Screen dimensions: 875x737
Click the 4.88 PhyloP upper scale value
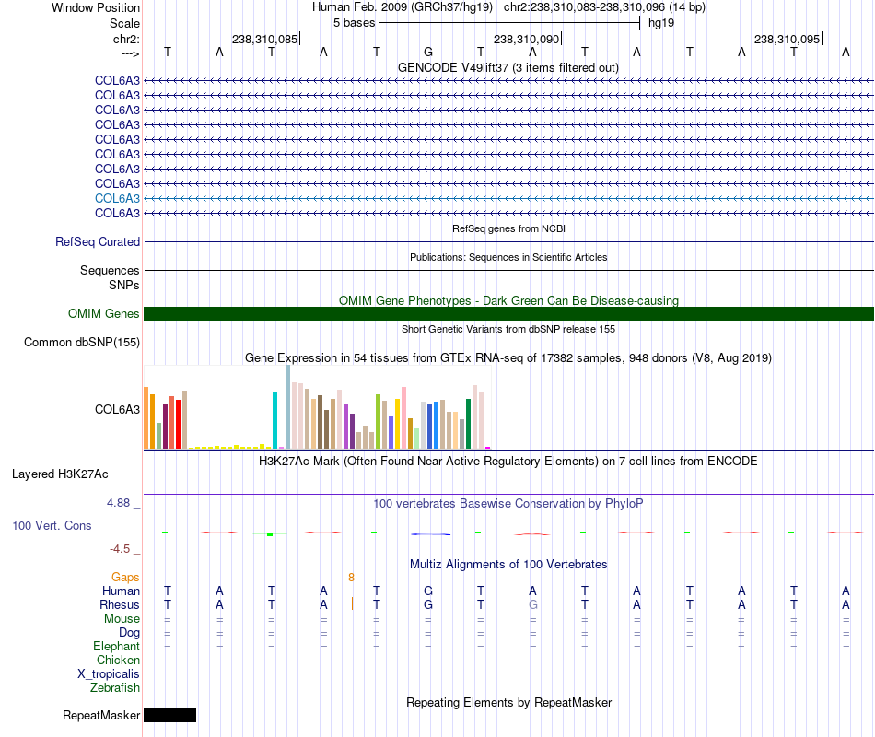pyautogui.click(x=118, y=503)
